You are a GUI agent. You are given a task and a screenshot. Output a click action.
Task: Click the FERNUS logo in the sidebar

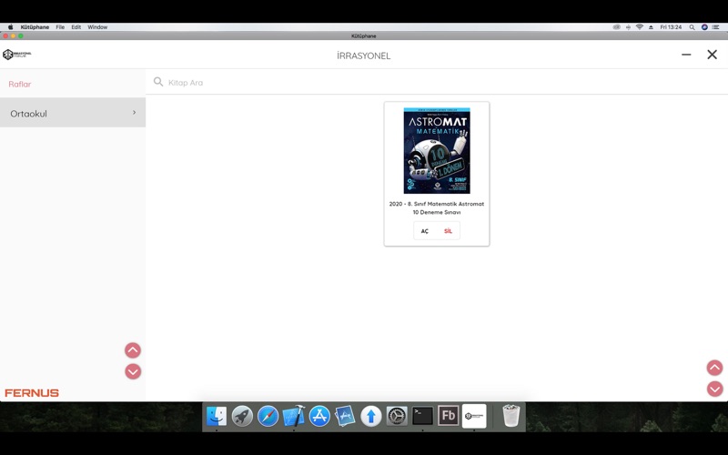pyautogui.click(x=32, y=393)
